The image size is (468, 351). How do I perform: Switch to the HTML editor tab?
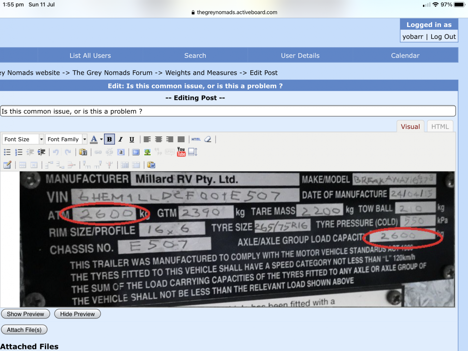440,126
